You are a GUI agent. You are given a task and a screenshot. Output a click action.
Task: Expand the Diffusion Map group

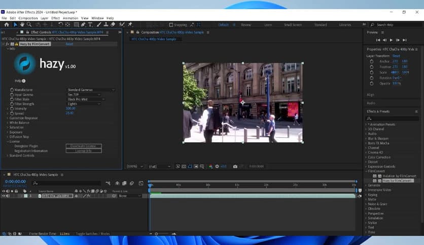click(x=7, y=137)
